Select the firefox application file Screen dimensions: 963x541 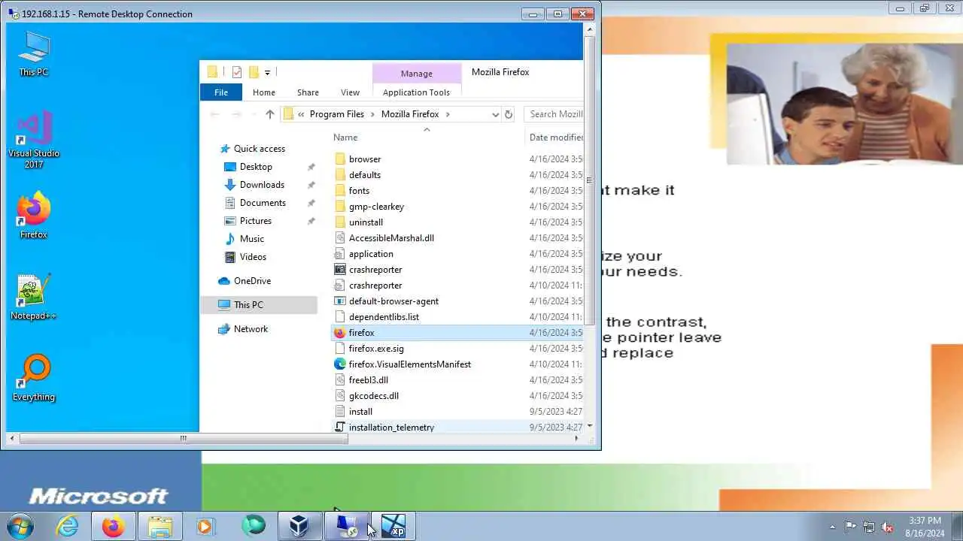click(457, 333)
